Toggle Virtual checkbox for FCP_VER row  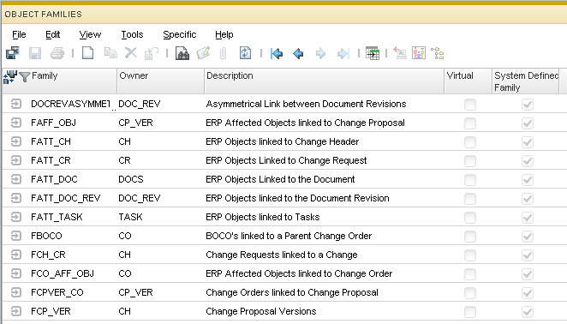click(469, 312)
